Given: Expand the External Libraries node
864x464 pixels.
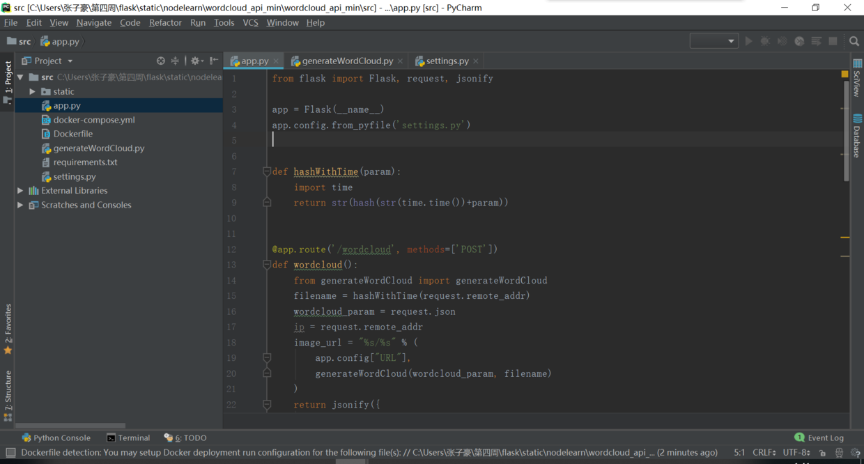Looking at the screenshot, I should [x=21, y=190].
